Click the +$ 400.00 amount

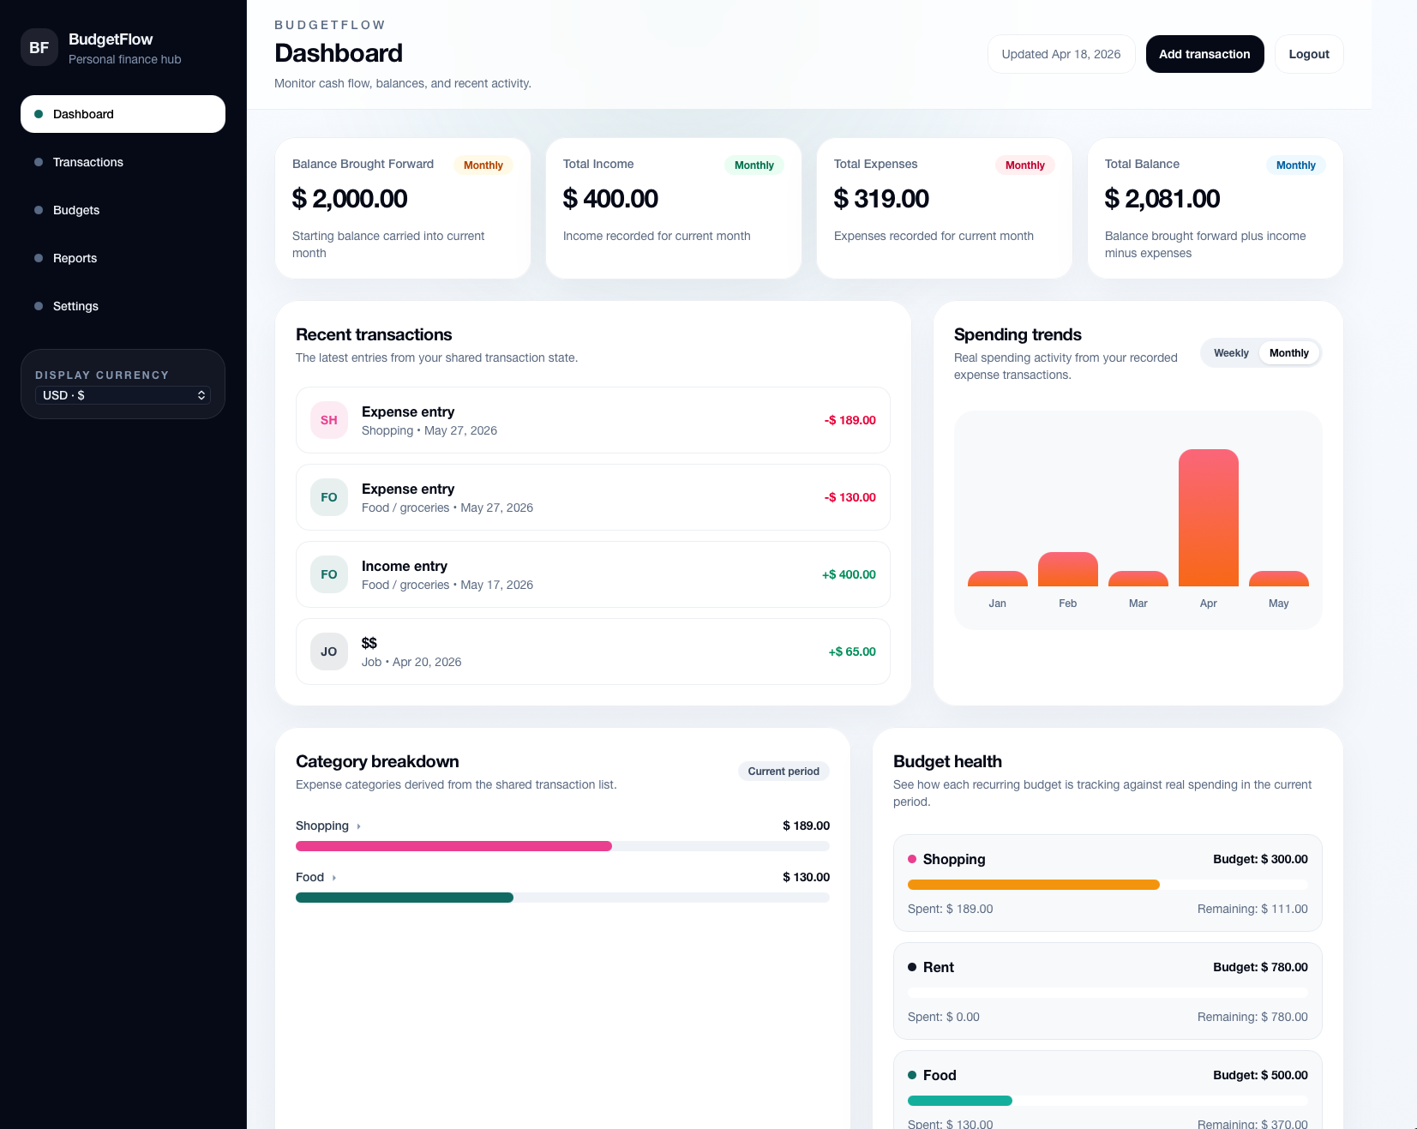[849, 574]
